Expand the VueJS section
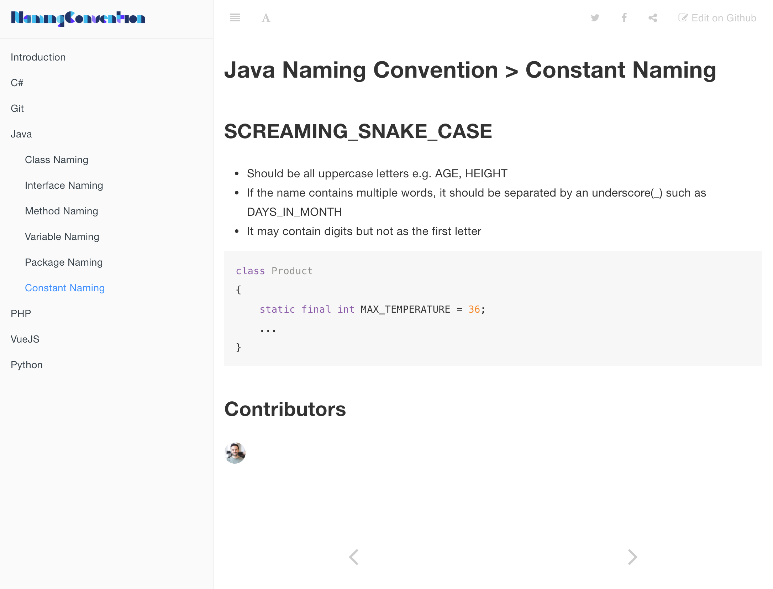Screen dimensions: 773x589 click(25, 339)
